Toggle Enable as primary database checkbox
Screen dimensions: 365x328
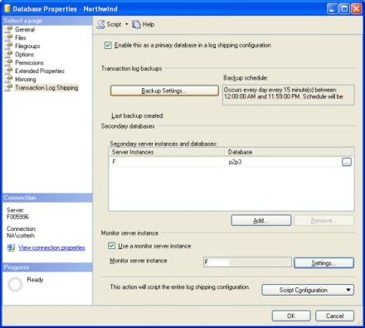[x=108, y=46]
